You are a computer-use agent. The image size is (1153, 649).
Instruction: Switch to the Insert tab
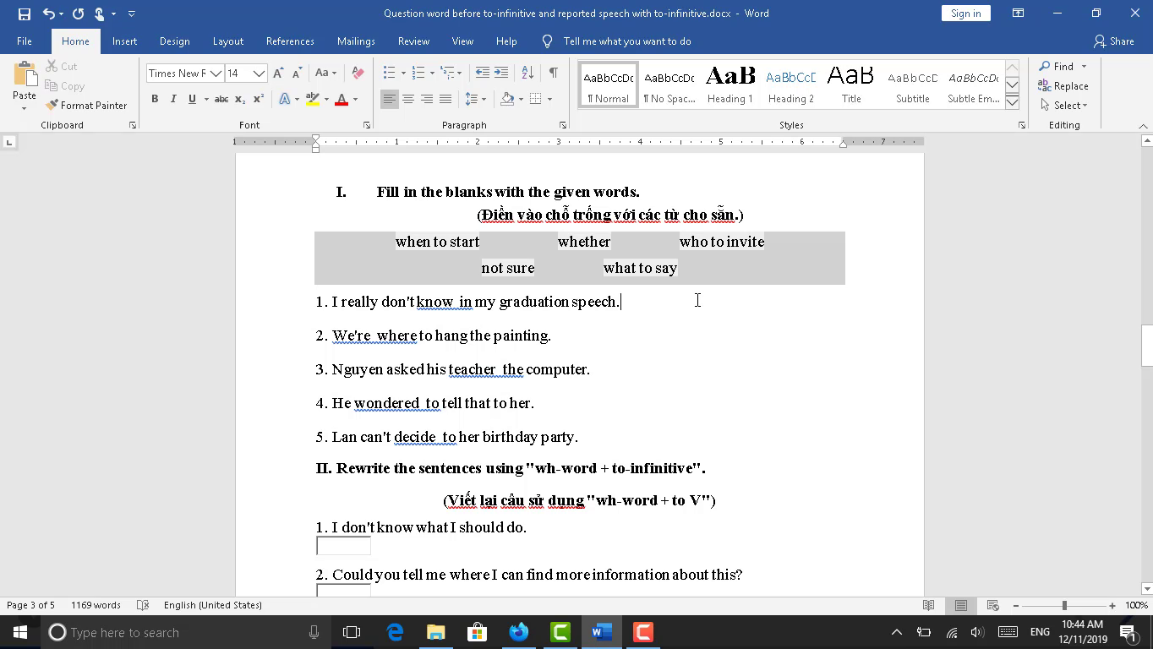click(x=124, y=41)
